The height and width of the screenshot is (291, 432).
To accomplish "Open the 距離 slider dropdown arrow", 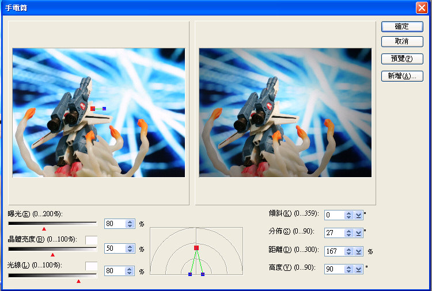I will pyautogui.click(x=358, y=251).
